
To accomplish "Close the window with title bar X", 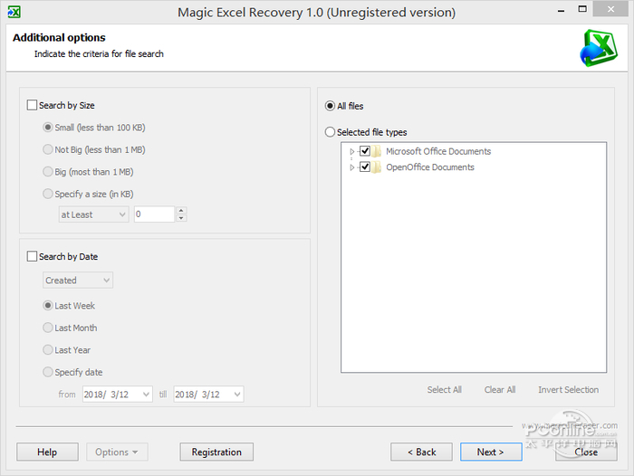I will pos(610,9).
